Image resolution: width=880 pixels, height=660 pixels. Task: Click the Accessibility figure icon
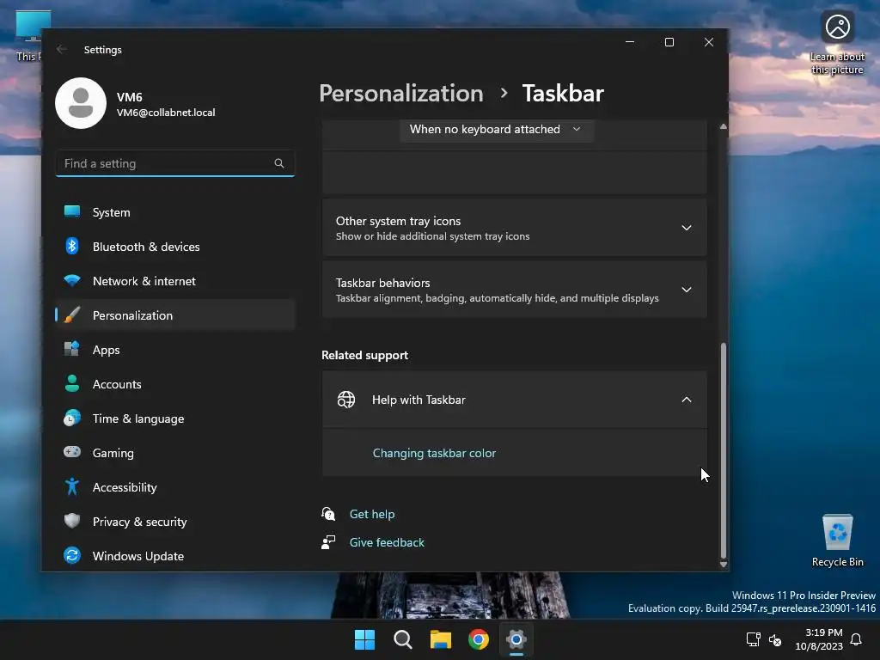(x=72, y=486)
